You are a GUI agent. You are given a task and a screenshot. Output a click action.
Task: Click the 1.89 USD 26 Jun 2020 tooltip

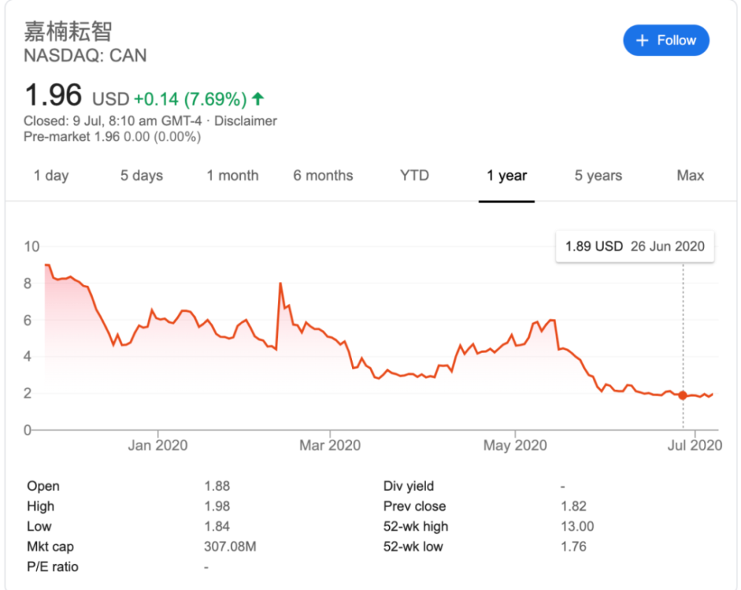tap(635, 247)
